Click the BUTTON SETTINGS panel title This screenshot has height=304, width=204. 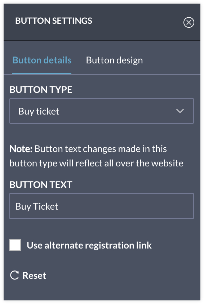click(x=54, y=21)
